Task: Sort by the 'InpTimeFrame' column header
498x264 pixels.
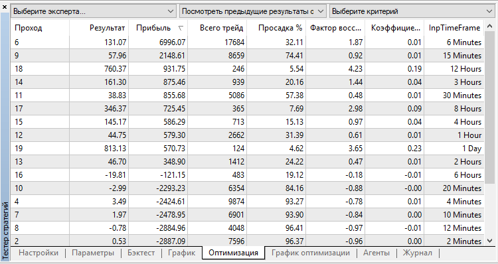Action: 454,28
